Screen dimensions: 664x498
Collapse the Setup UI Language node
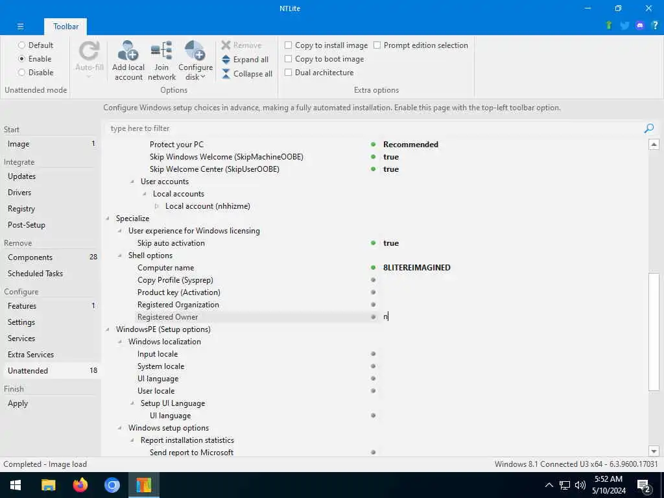tap(132, 403)
